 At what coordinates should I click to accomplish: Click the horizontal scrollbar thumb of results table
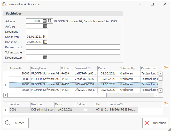pyautogui.click(x=57, y=95)
